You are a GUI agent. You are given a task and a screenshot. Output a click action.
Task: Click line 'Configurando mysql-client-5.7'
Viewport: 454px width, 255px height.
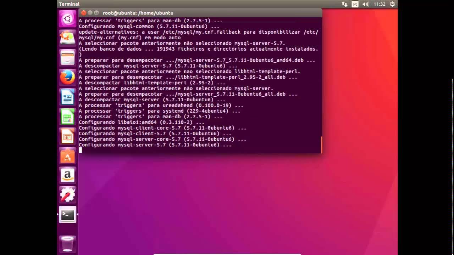point(155,134)
